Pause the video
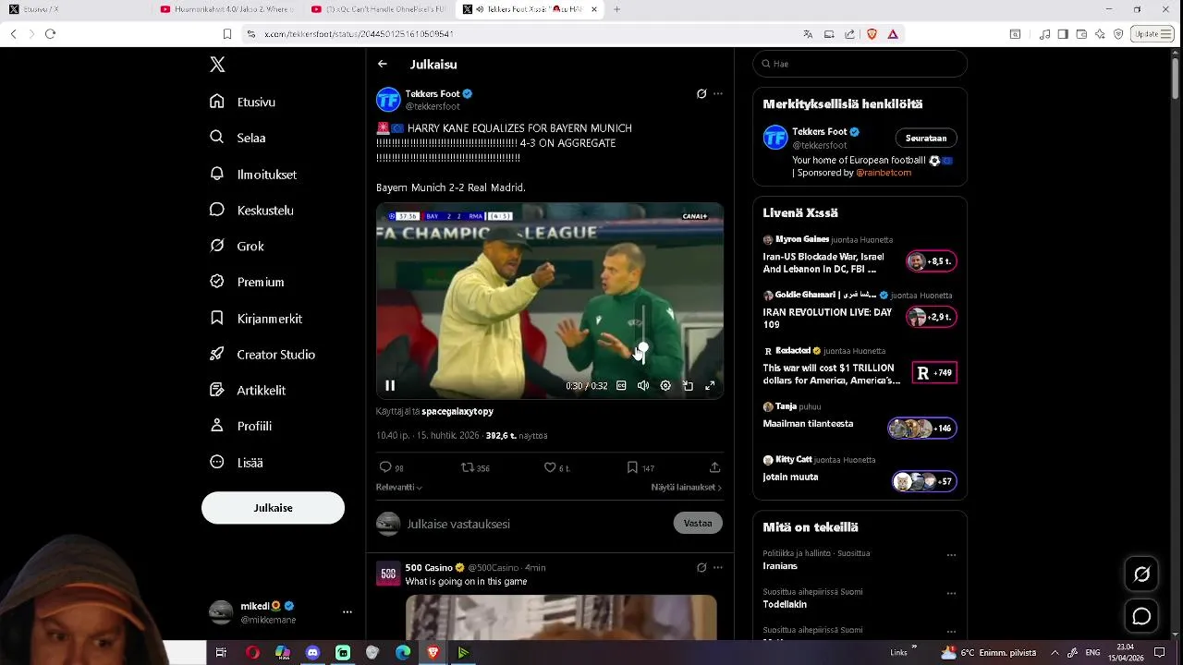Image resolution: width=1183 pixels, height=665 pixels. tap(390, 385)
